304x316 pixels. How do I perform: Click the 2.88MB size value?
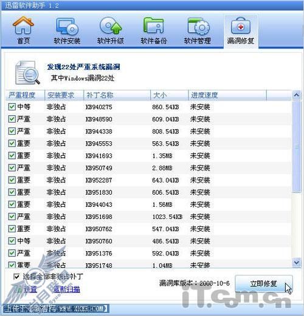tap(162, 168)
